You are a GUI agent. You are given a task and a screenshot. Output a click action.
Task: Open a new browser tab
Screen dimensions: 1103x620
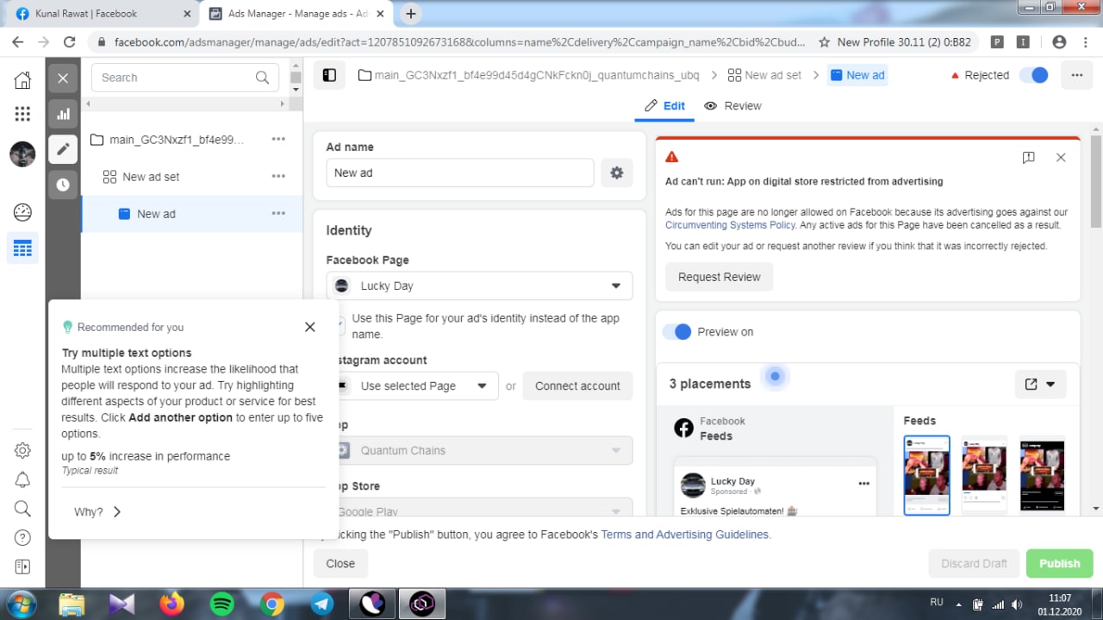click(x=411, y=14)
